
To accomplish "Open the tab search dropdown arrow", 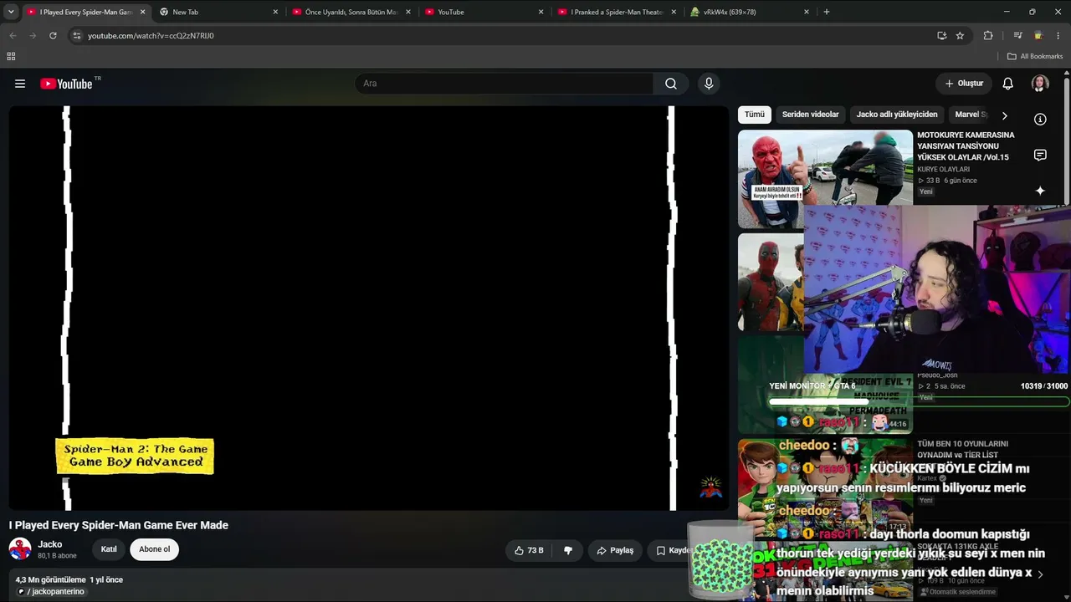I will (x=11, y=12).
